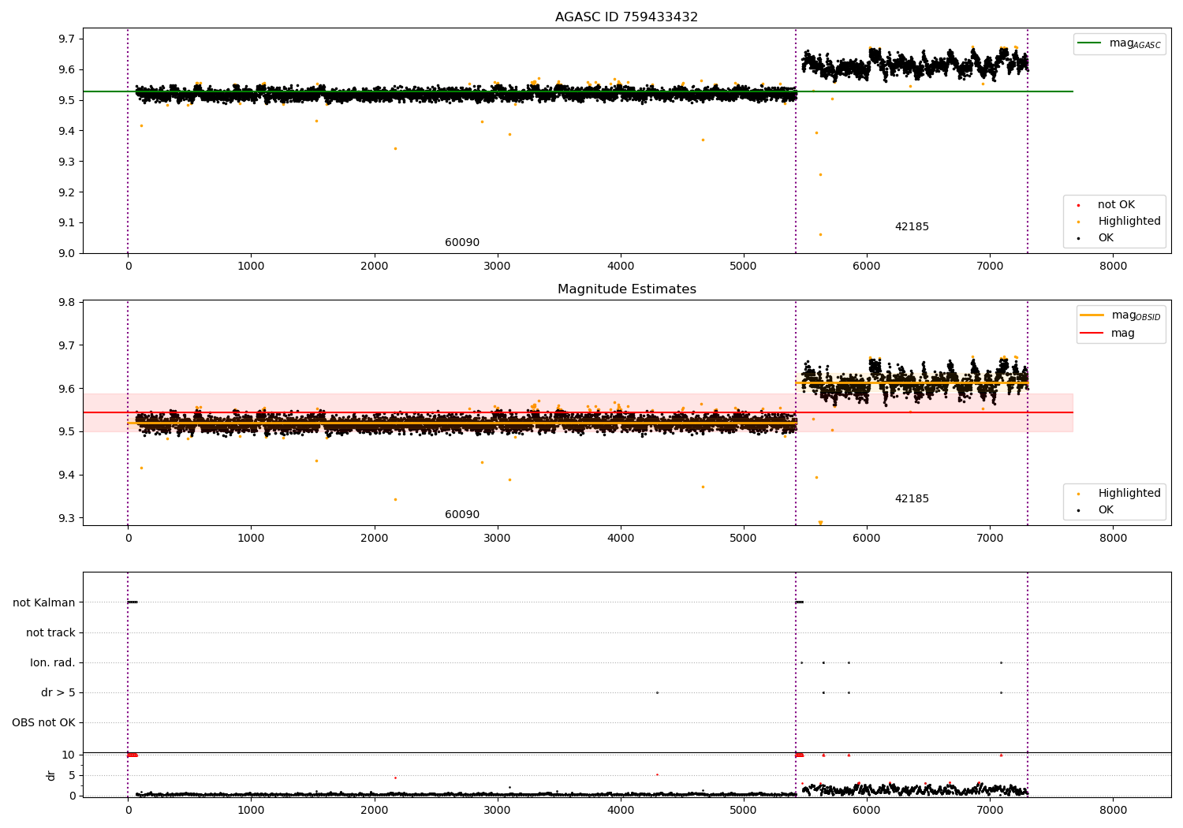
Task: Click the 'not Kalman' row label
Action: 44,603
